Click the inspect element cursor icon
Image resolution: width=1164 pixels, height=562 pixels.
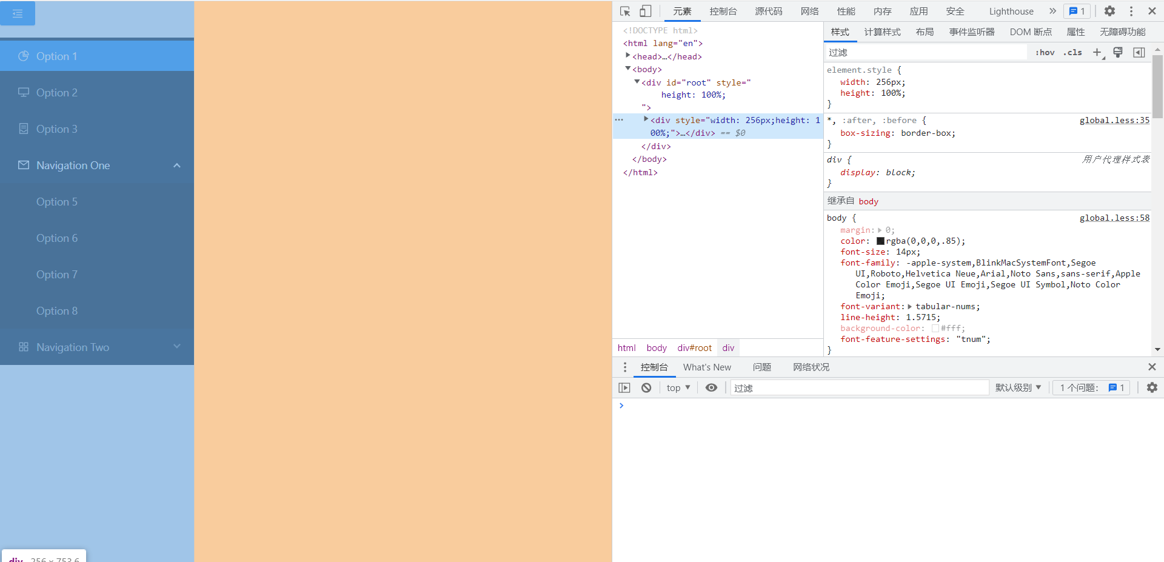coord(625,11)
